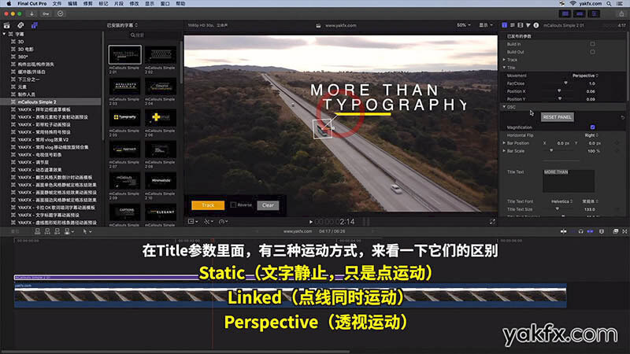Screen dimensions: 630x354
Task: Enable the Build Out checkbox
Action: pyautogui.click(x=593, y=52)
